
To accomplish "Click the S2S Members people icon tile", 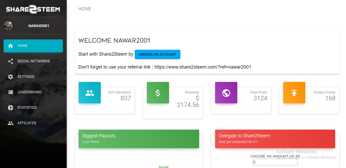I will [90, 93].
